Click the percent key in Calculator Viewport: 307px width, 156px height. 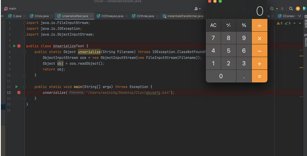click(x=244, y=25)
